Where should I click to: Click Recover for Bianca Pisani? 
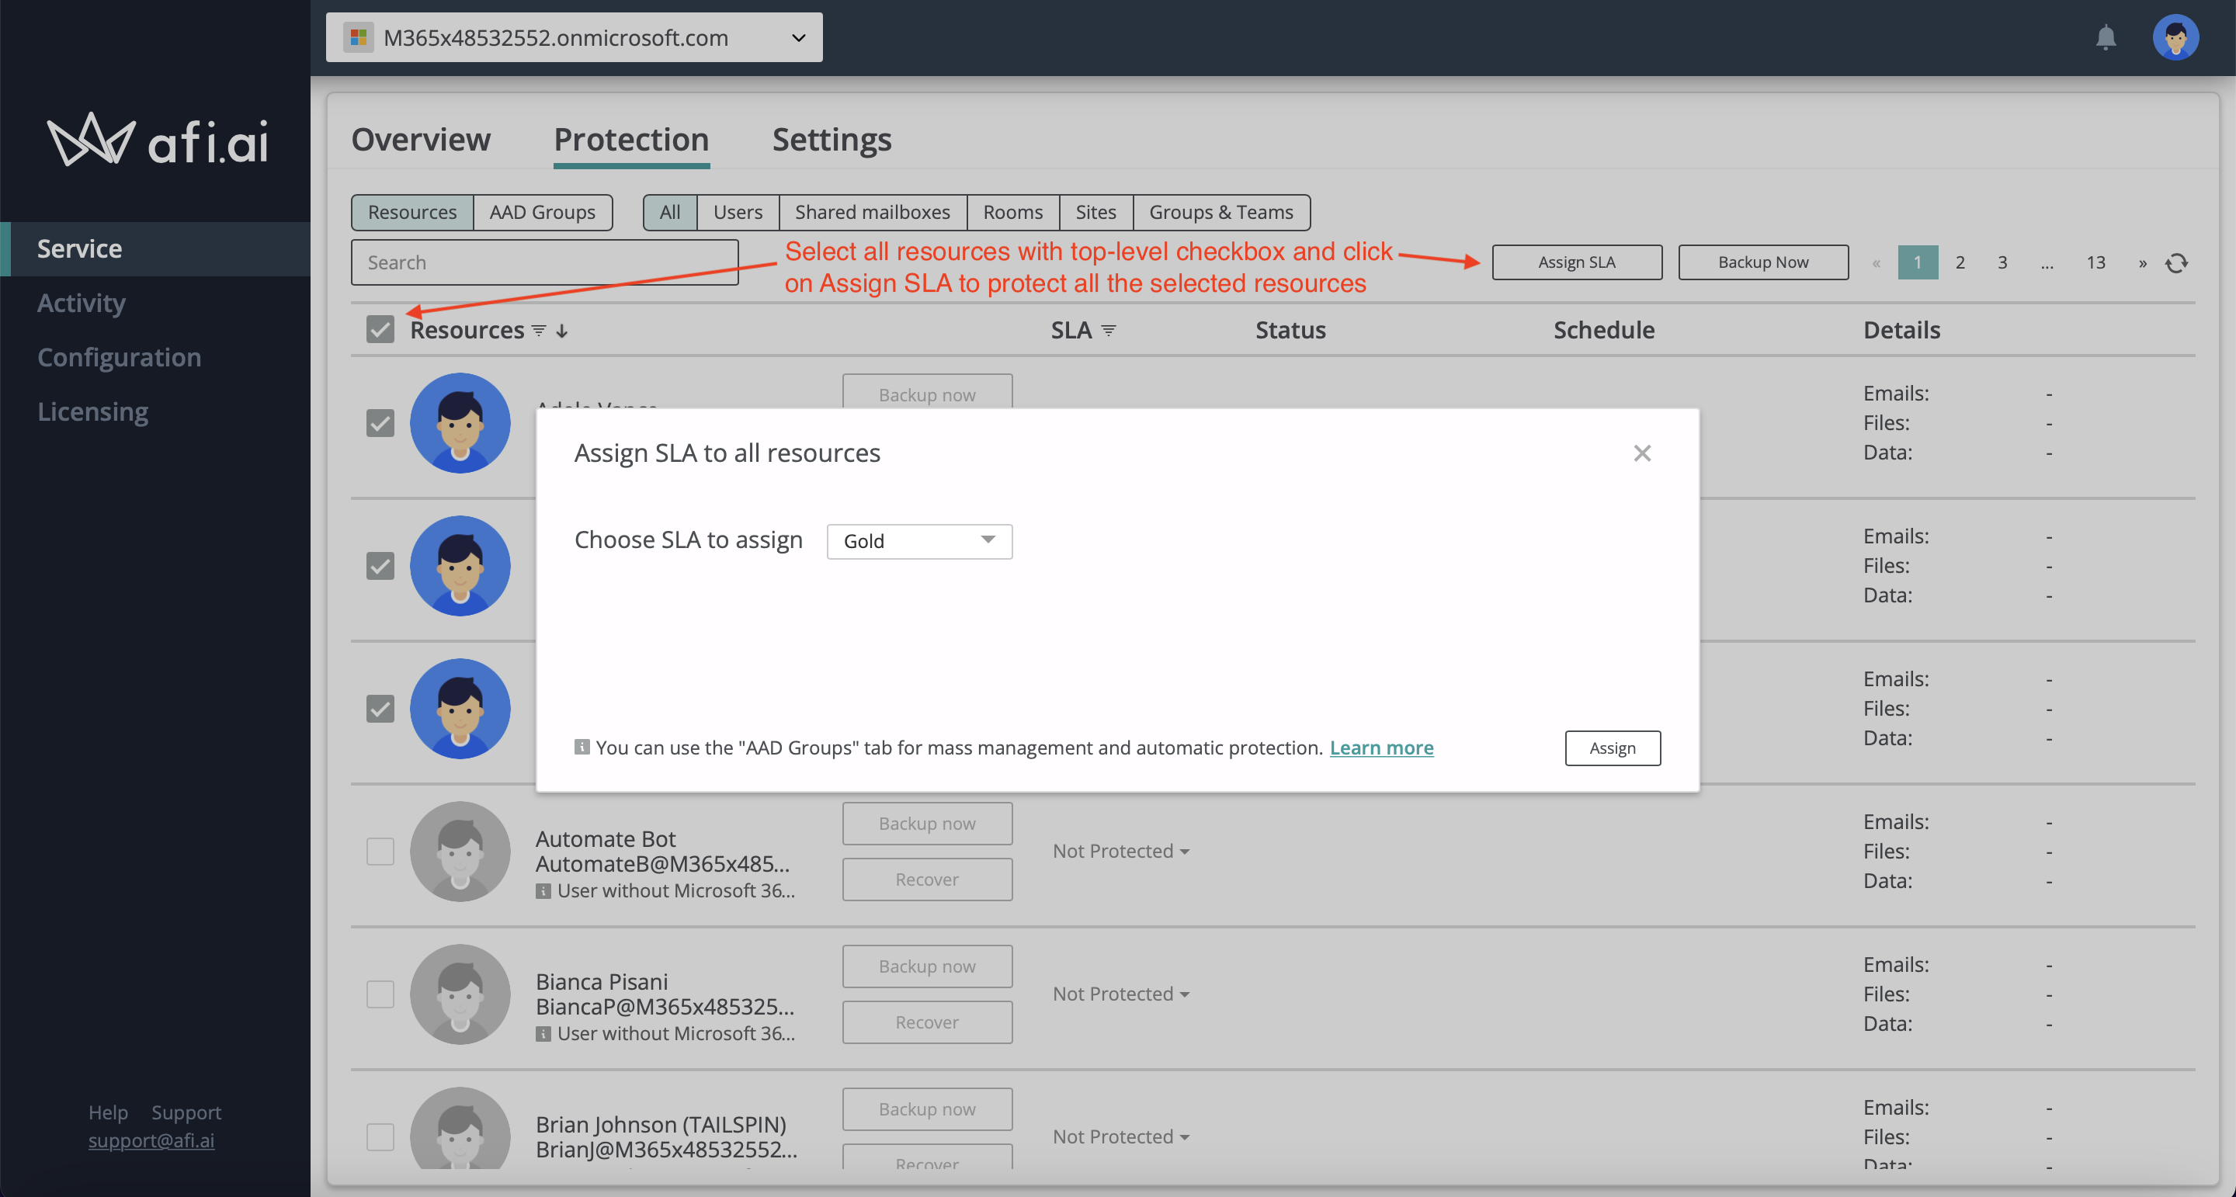pos(927,1022)
